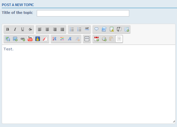The width and height of the screenshot is (177, 127).
Task: Justify the text
Action: point(62,29)
